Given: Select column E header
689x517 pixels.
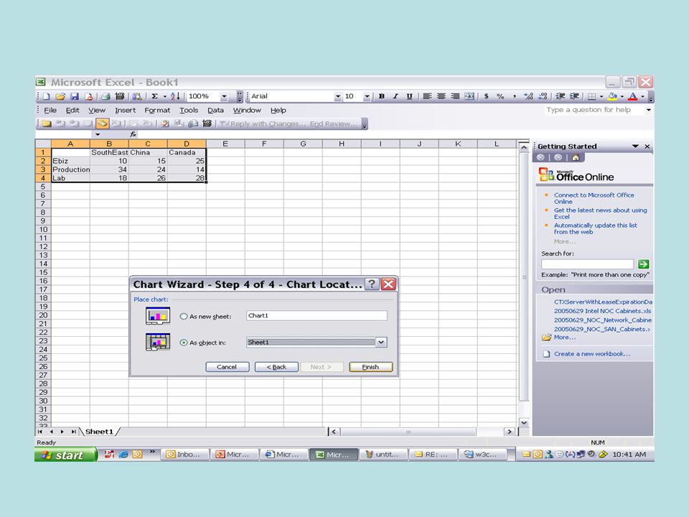Looking at the screenshot, I should pyautogui.click(x=225, y=144).
